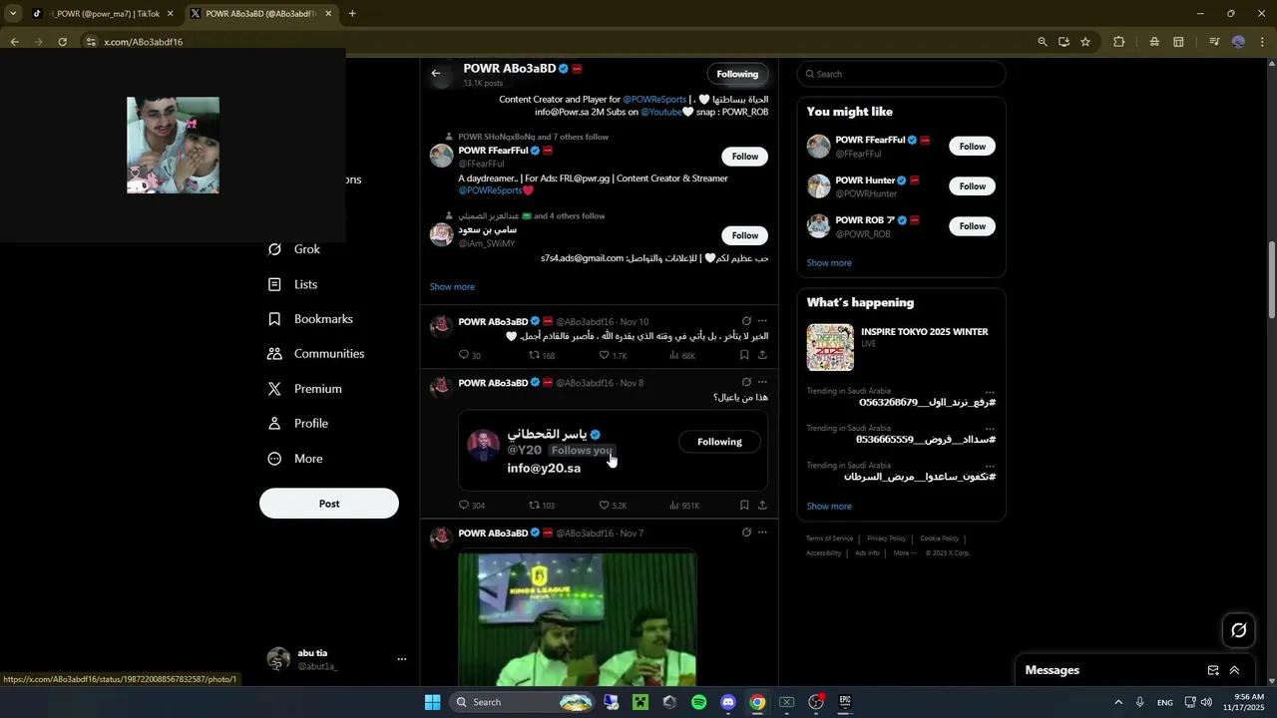Image resolution: width=1277 pixels, height=718 pixels.
Task: Open Premium in the sidebar
Action: point(304,389)
